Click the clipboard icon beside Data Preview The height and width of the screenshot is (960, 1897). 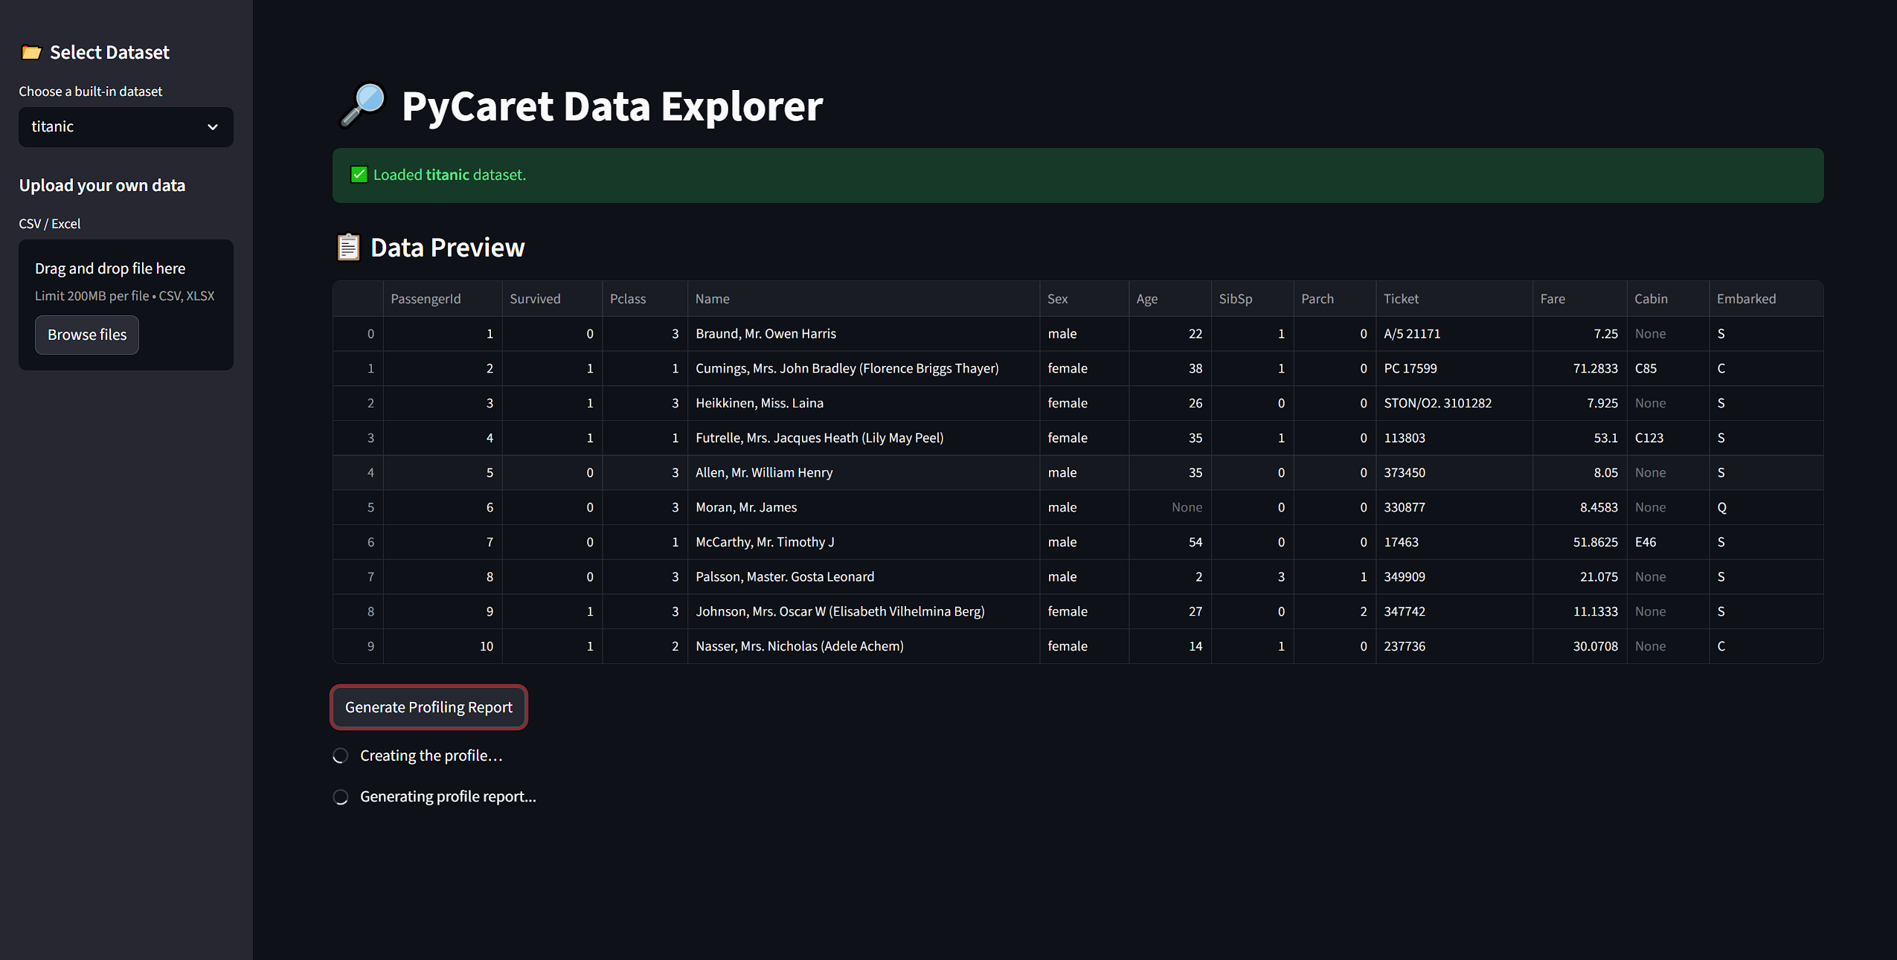(x=348, y=248)
